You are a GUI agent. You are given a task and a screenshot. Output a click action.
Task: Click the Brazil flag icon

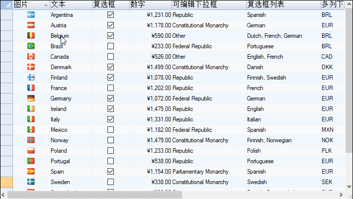click(x=31, y=46)
